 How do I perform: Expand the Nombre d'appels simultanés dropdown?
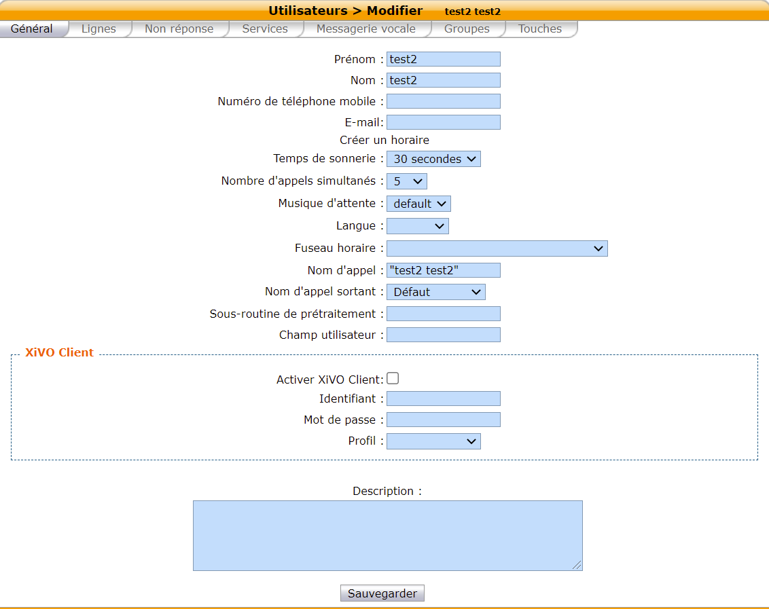click(406, 181)
